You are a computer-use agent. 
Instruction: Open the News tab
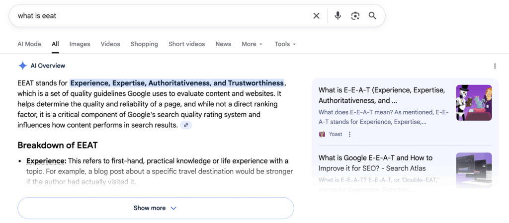coord(223,44)
